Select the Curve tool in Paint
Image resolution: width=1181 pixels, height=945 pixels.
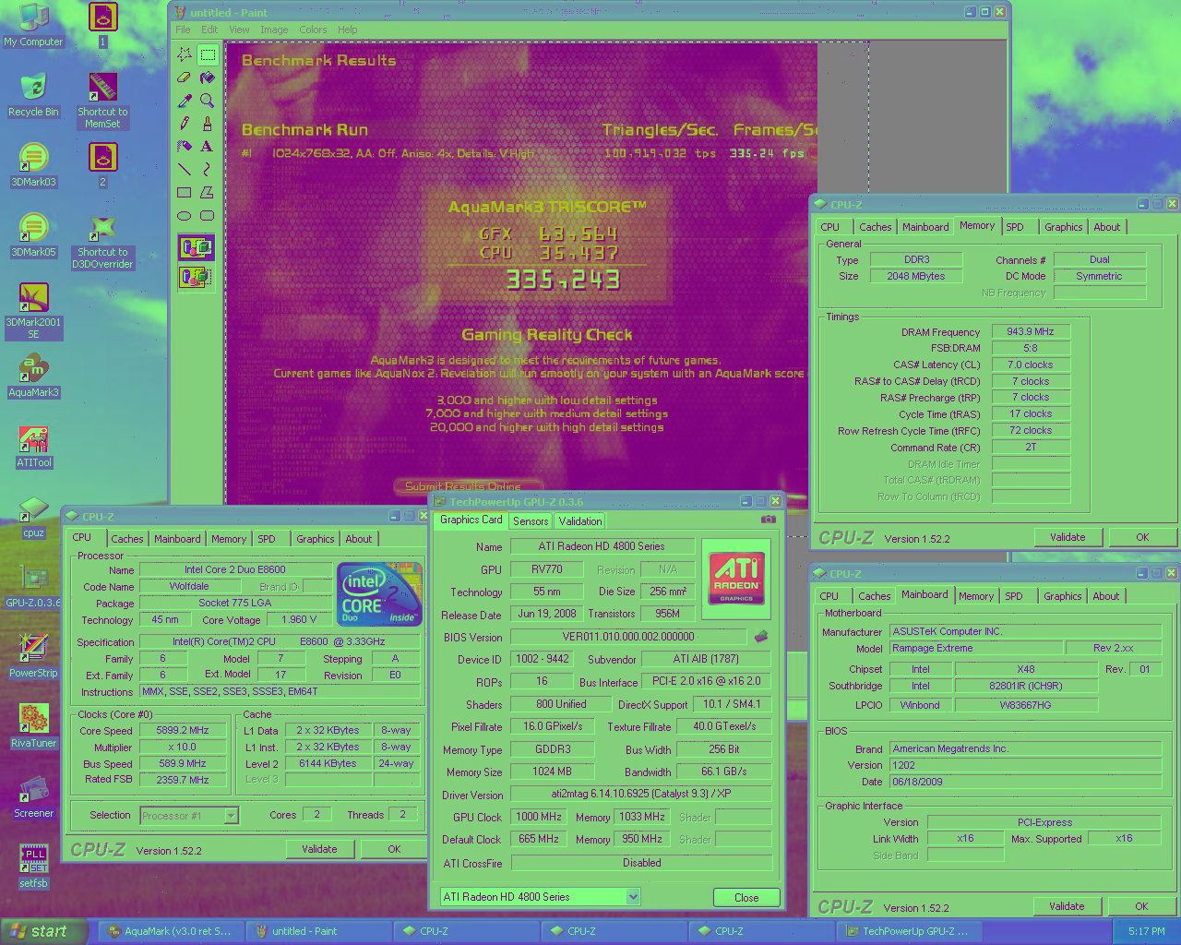[x=208, y=169]
